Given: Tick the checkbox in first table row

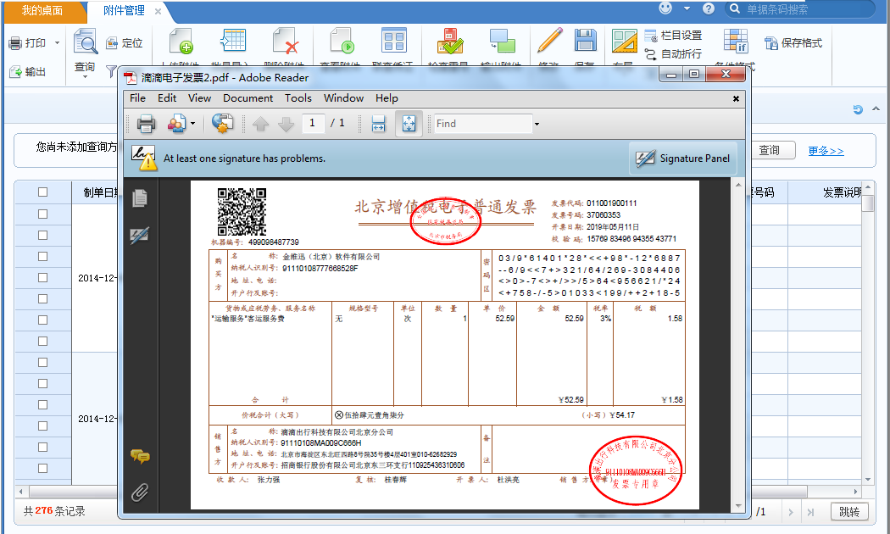Looking at the screenshot, I should pos(42,214).
